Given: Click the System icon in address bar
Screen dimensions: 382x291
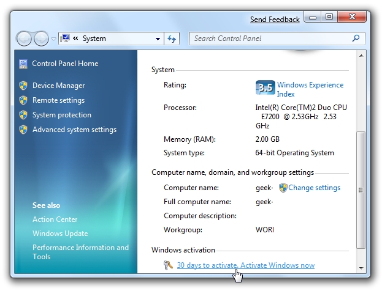Looking at the screenshot, I should pos(65,39).
